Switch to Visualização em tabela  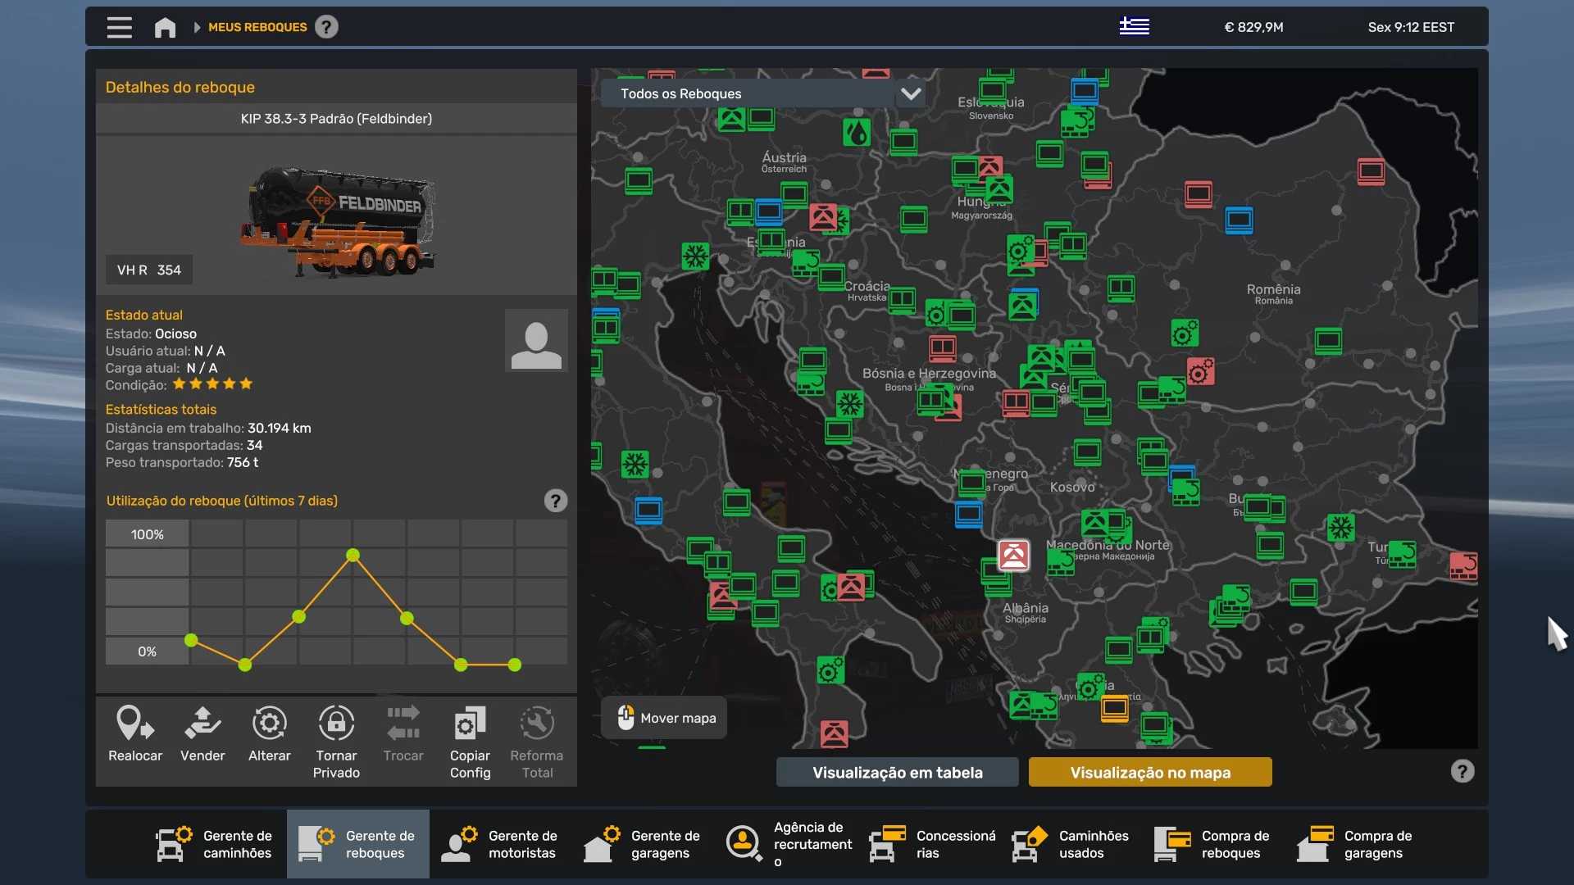pos(897,773)
